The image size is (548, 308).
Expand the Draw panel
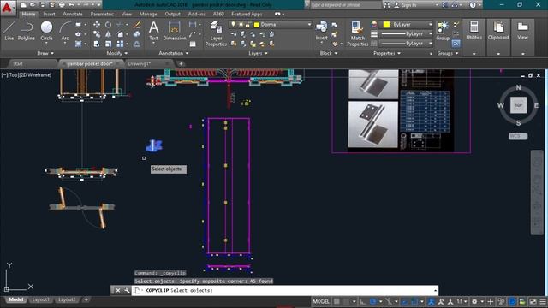[x=45, y=53]
